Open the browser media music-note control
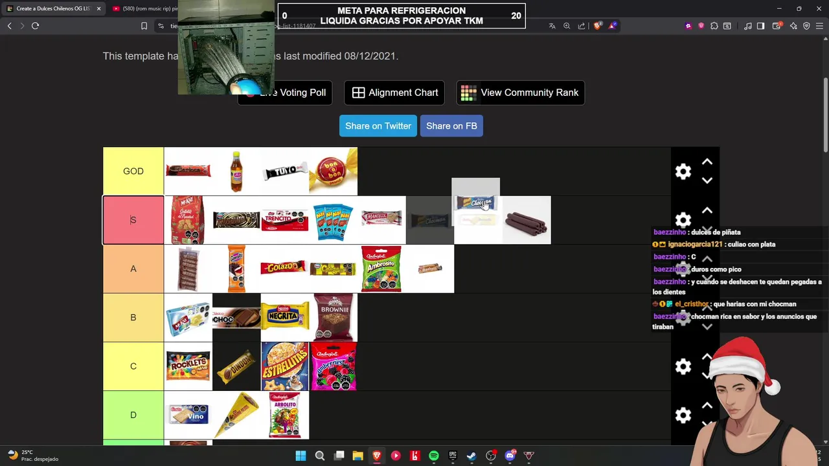This screenshot has width=829, height=466. coord(748,26)
